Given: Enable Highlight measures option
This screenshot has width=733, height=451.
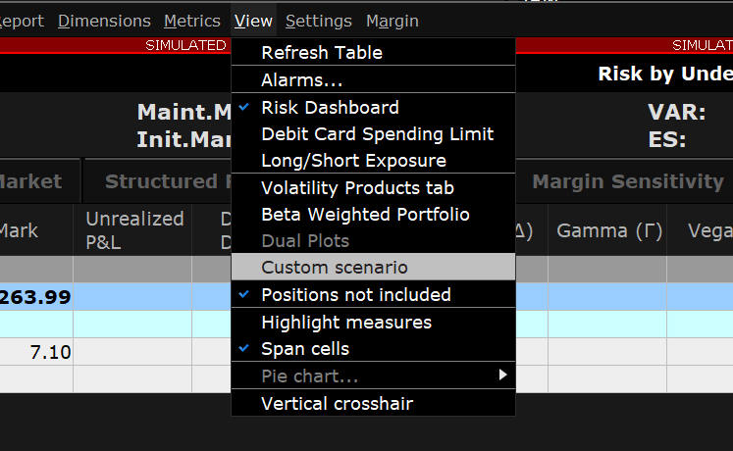Looking at the screenshot, I should coord(345,322).
